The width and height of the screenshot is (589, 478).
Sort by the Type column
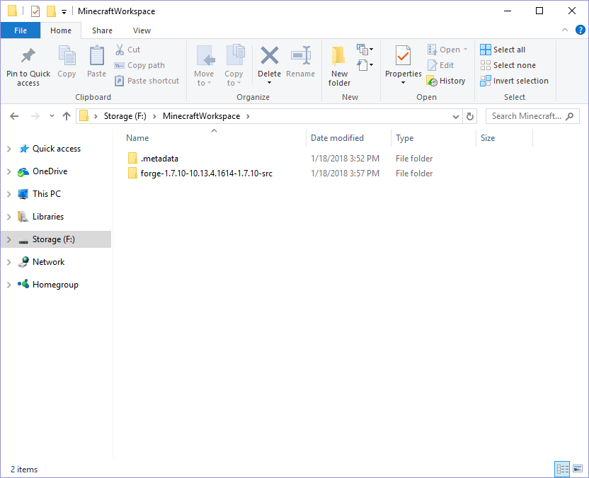404,138
